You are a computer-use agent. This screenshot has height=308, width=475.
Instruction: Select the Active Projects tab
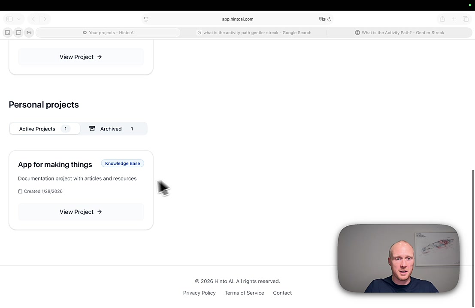[x=45, y=129]
